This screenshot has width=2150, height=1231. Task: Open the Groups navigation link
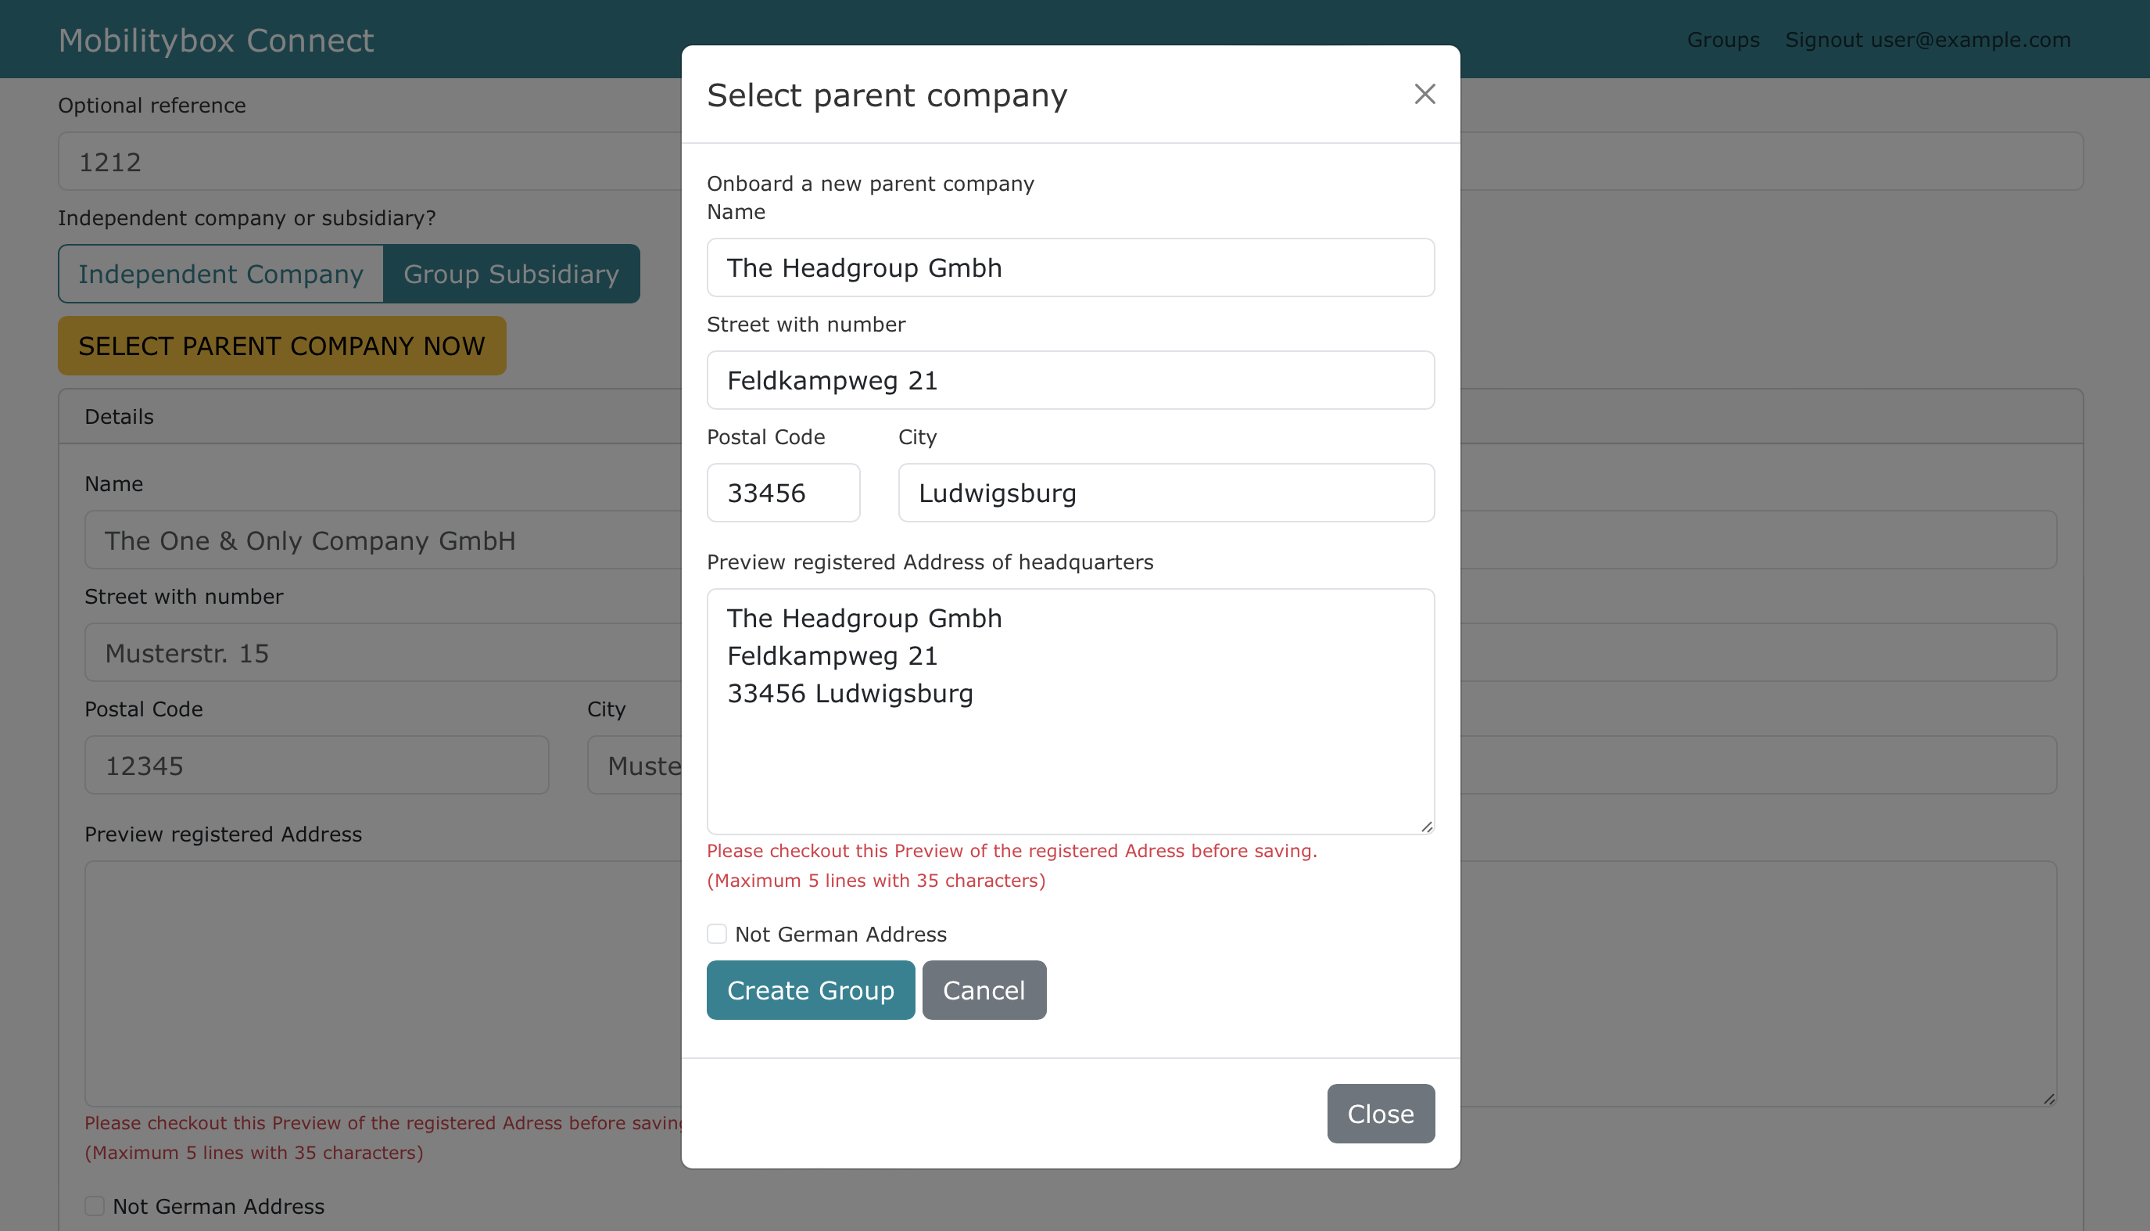click(1722, 40)
